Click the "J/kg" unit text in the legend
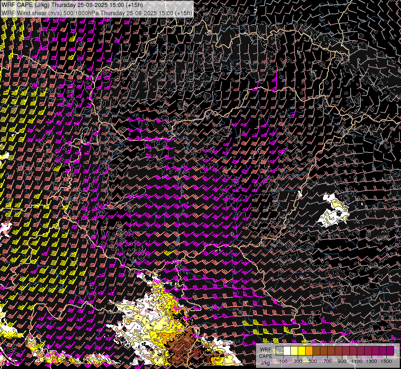The height and width of the screenshot is (369, 401). pyautogui.click(x=265, y=362)
